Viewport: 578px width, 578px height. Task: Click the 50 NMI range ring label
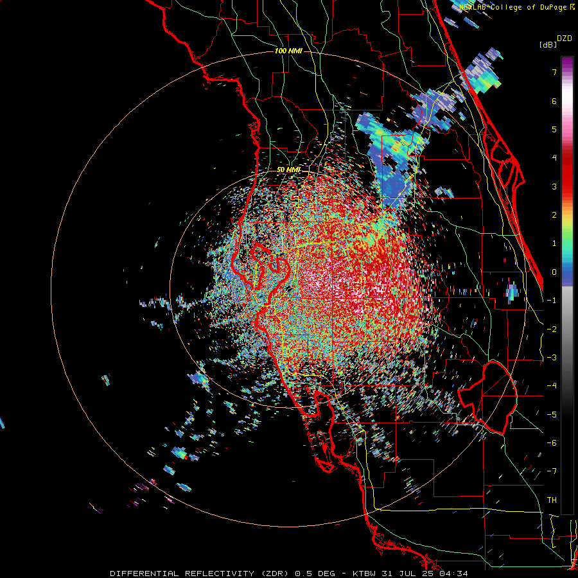(x=288, y=170)
